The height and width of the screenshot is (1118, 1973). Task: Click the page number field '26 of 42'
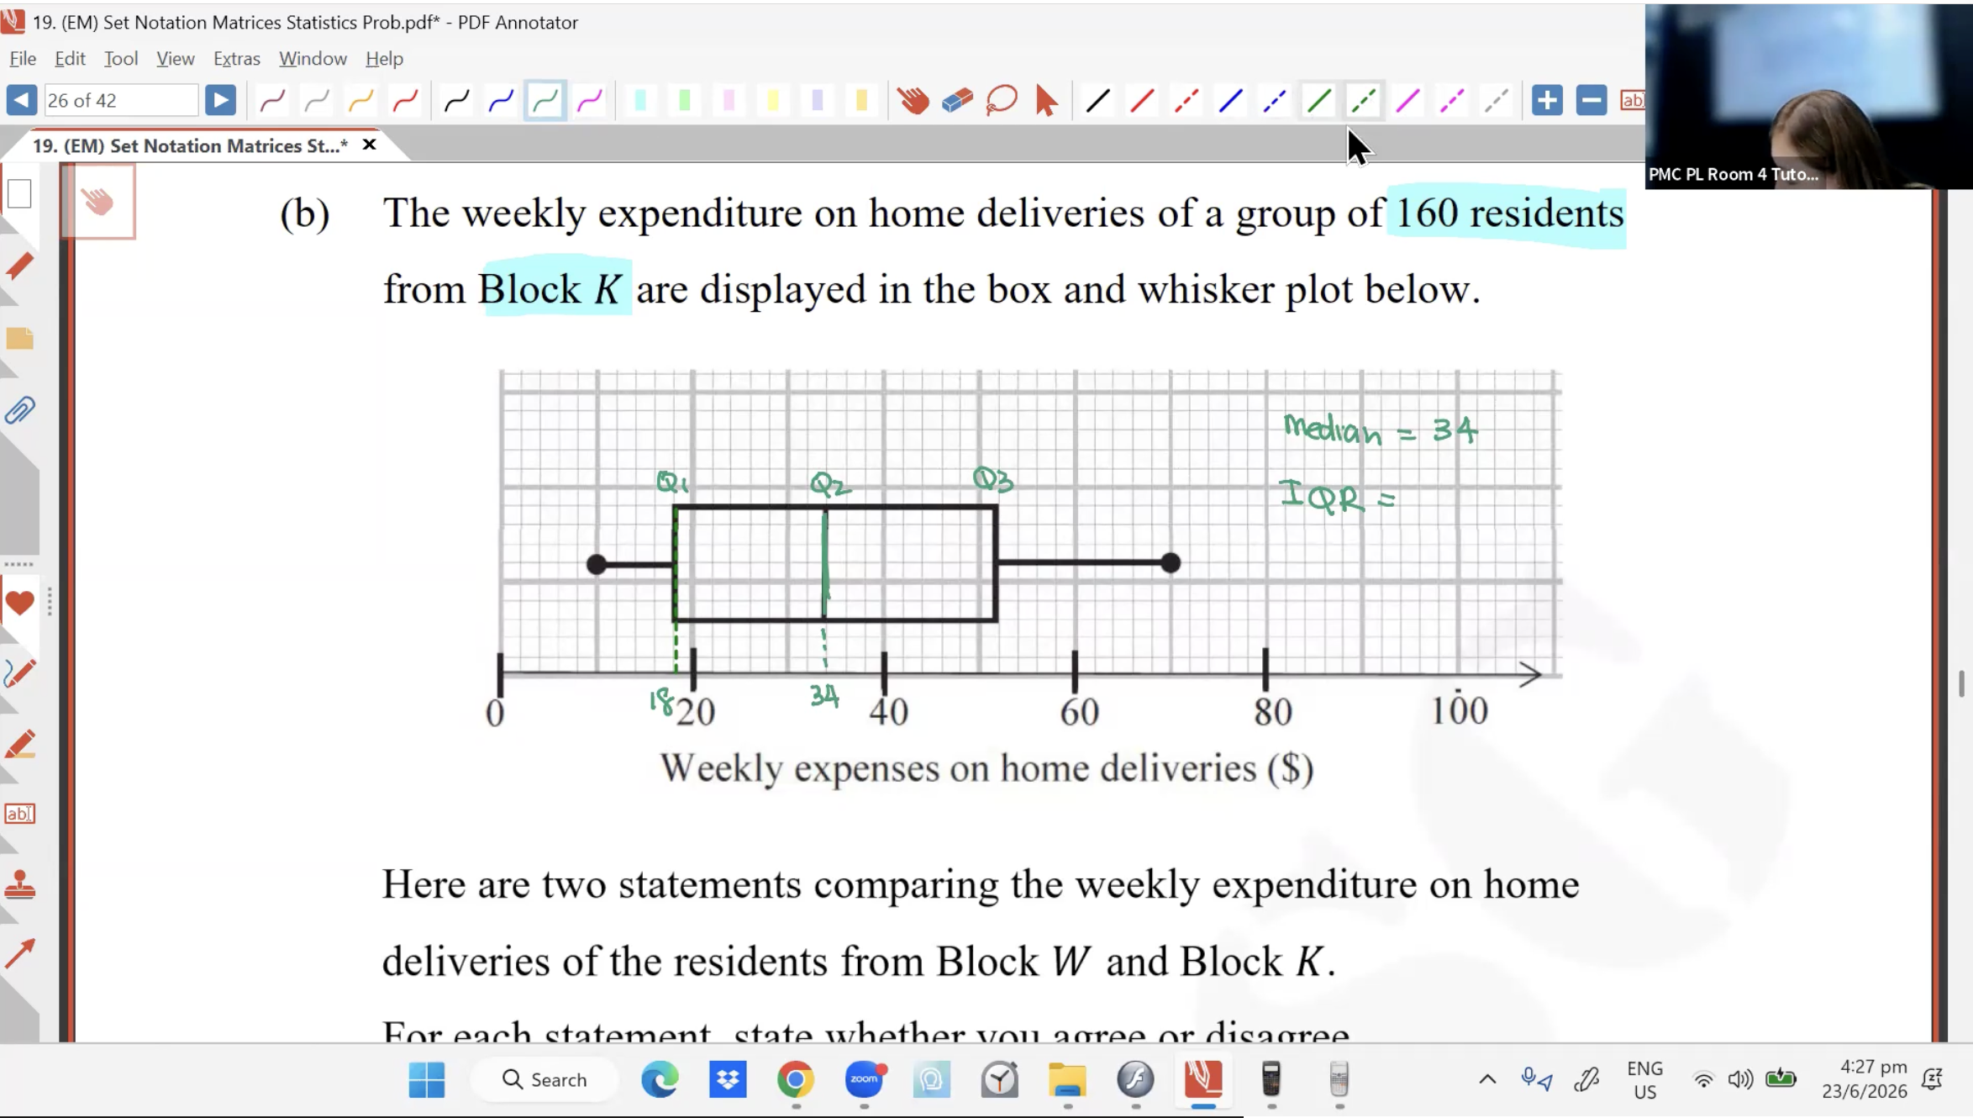(120, 100)
